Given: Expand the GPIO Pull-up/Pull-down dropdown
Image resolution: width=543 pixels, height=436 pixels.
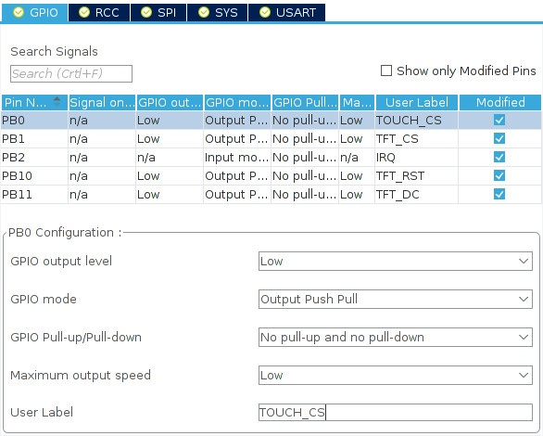Looking at the screenshot, I should 395,337.
